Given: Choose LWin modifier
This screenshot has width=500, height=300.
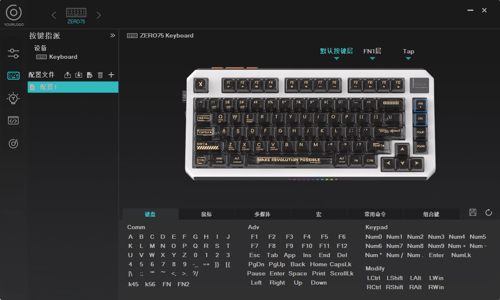Looking at the screenshot, I should point(436,278).
